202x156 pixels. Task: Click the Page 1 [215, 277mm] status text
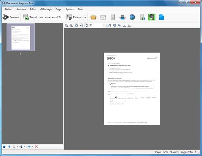point(167,152)
